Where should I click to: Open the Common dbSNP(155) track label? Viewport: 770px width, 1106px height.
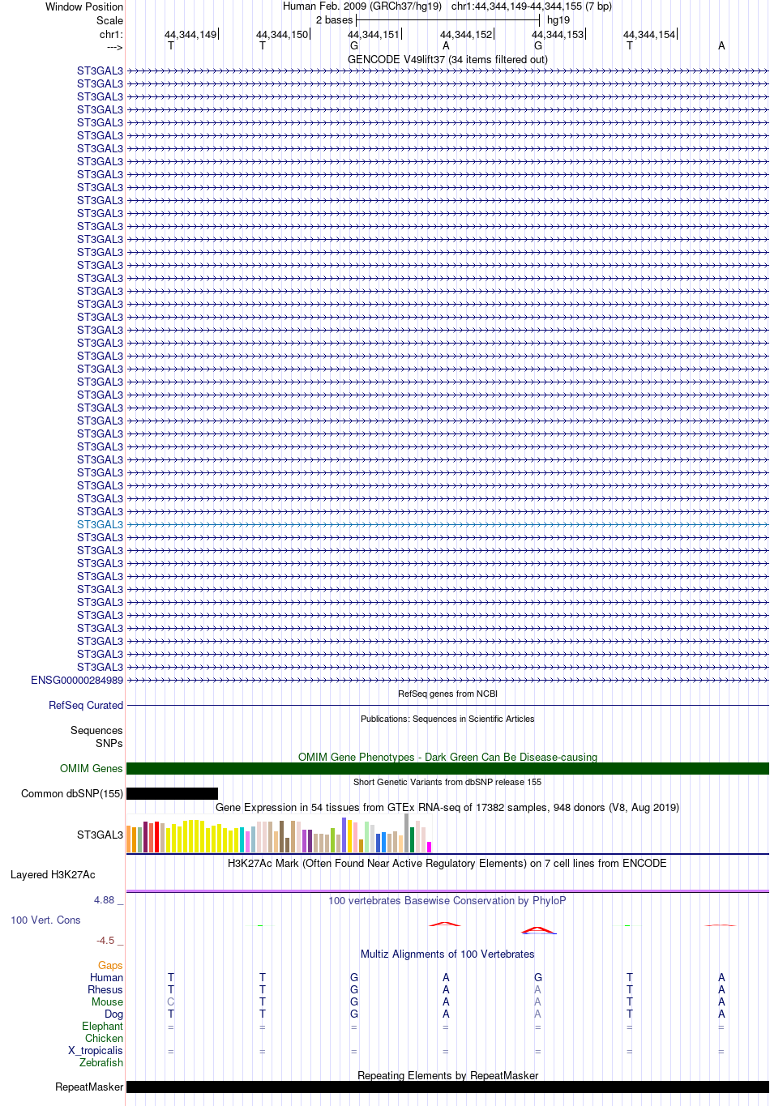pyautogui.click(x=72, y=793)
